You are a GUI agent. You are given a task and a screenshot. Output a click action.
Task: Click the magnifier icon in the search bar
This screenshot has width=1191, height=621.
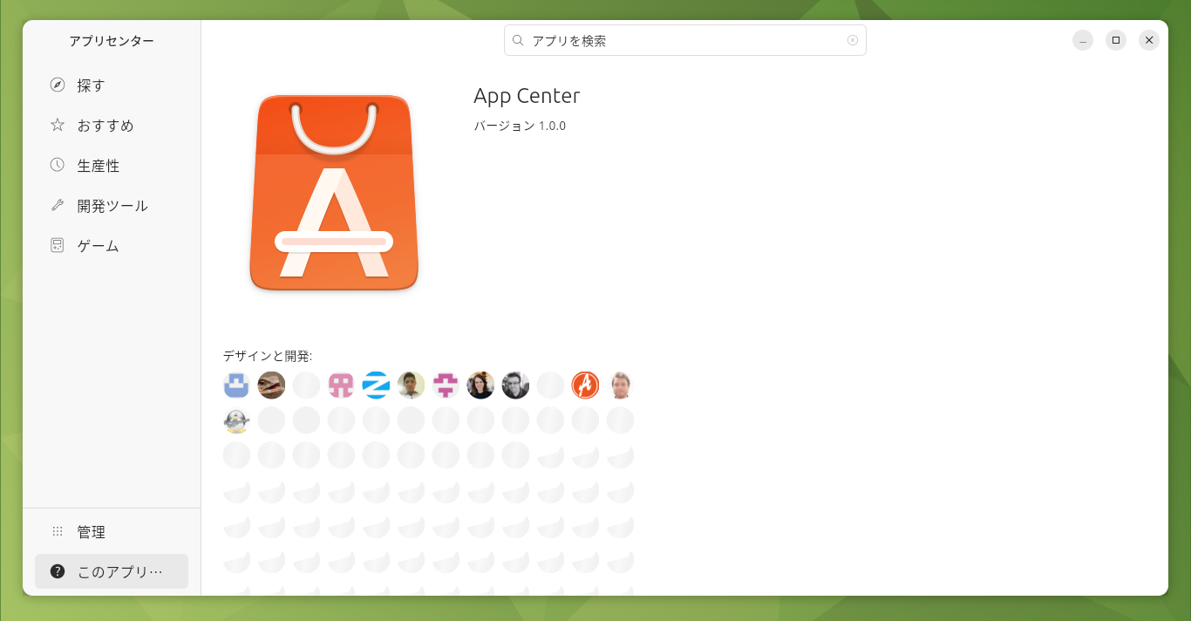[x=517, y=40]
